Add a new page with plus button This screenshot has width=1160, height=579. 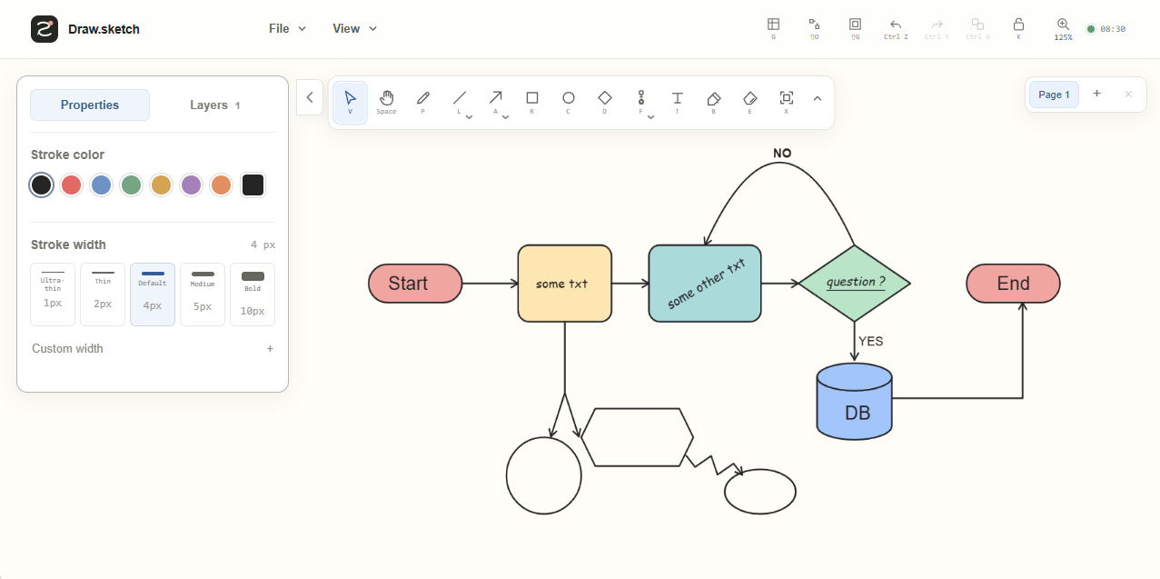pos(1096,94)
